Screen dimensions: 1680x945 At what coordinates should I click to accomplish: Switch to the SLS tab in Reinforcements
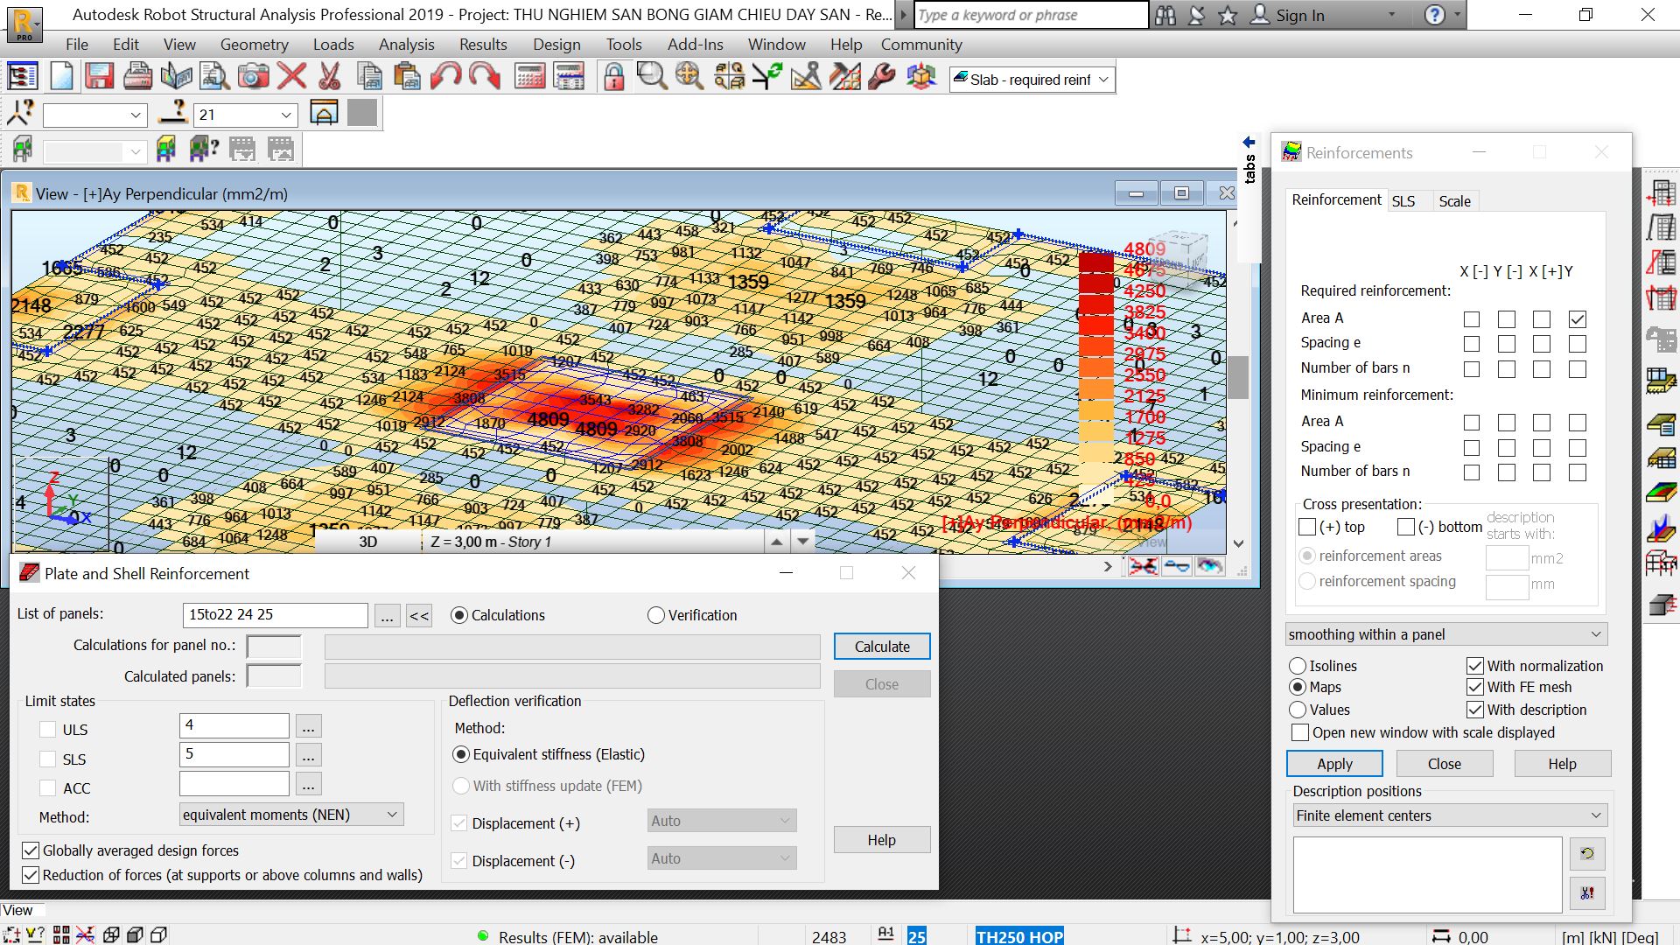(1403, 201)
